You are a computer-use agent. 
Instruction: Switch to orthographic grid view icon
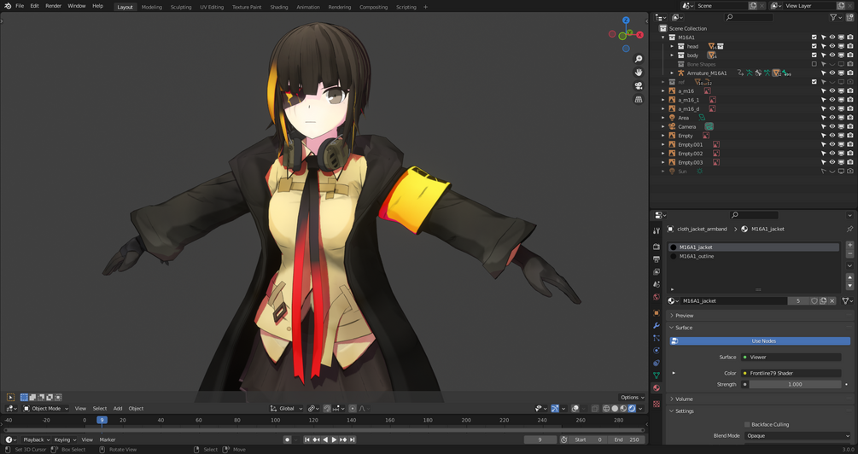click(638, 100)
